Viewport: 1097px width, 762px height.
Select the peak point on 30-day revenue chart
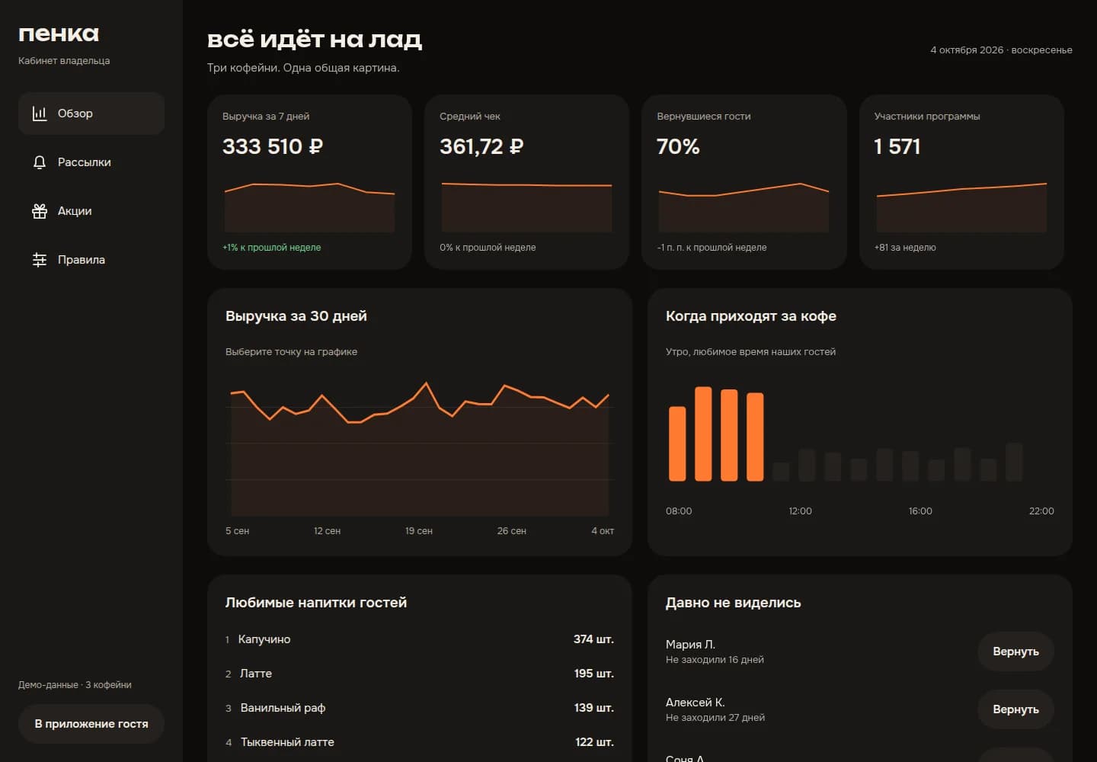click(x=426, y=383)
